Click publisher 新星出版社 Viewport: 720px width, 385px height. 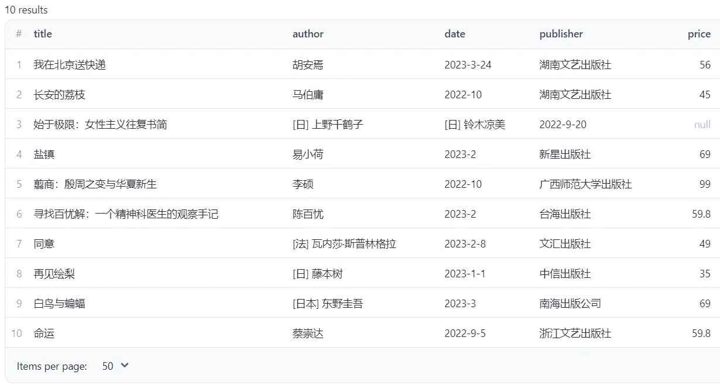coord(565,154)
